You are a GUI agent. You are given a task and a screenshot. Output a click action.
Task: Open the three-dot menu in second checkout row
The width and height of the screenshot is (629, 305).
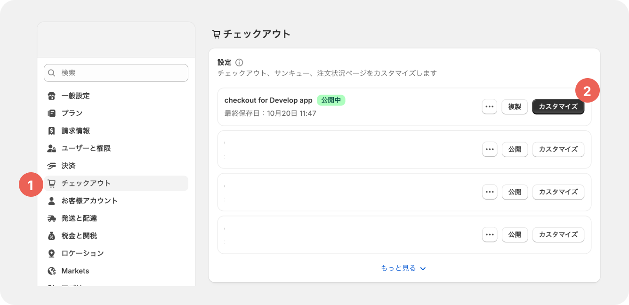pos(490,150)
